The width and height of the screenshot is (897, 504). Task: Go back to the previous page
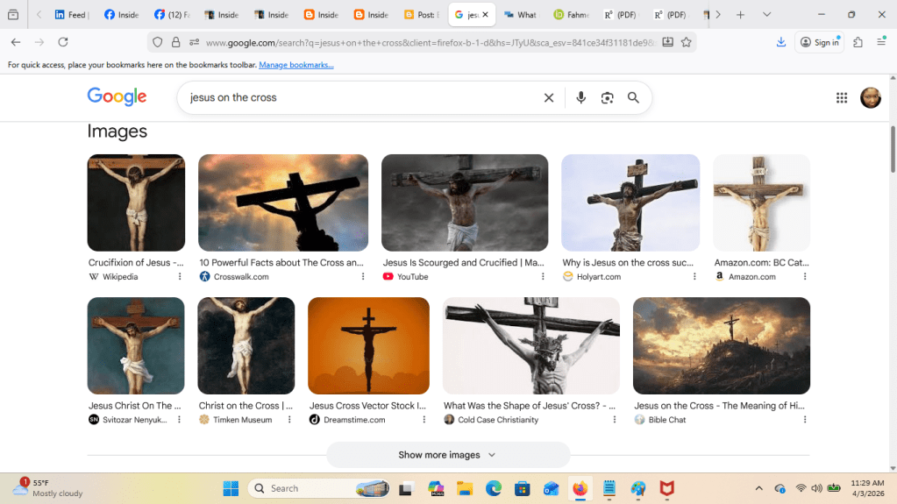[16, 42]
